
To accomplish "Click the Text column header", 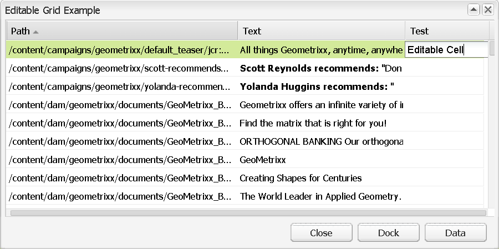I will pos(322,31).
